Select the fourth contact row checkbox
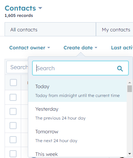Viewport: 133px width, 158px height. (x=13, y=140)
